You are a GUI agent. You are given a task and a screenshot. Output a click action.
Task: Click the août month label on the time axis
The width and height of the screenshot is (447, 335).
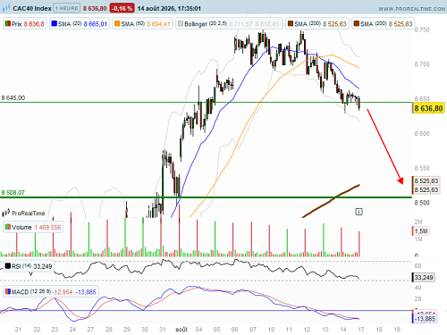[181, 330]
